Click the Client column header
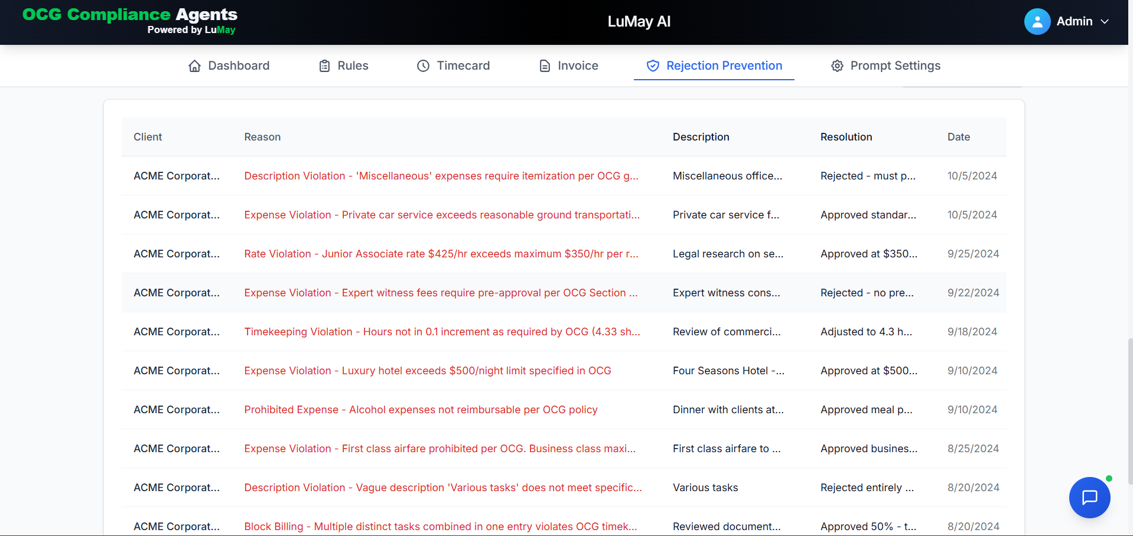Screen dimensions: 1133x536 (x=148, y=137)
